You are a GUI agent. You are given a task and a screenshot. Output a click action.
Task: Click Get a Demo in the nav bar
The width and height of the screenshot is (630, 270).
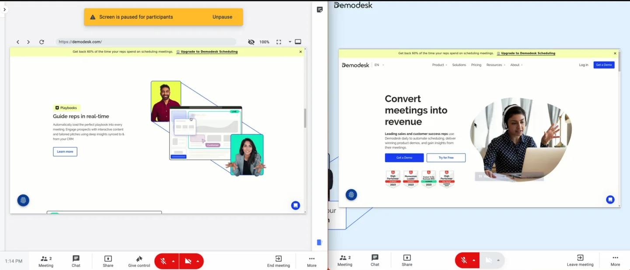(604, 65)
